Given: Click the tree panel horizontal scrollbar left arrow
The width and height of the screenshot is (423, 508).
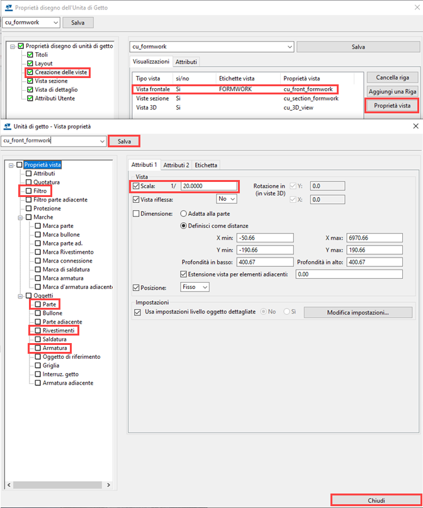Looking at the screenshot, I should click(9, 485).
